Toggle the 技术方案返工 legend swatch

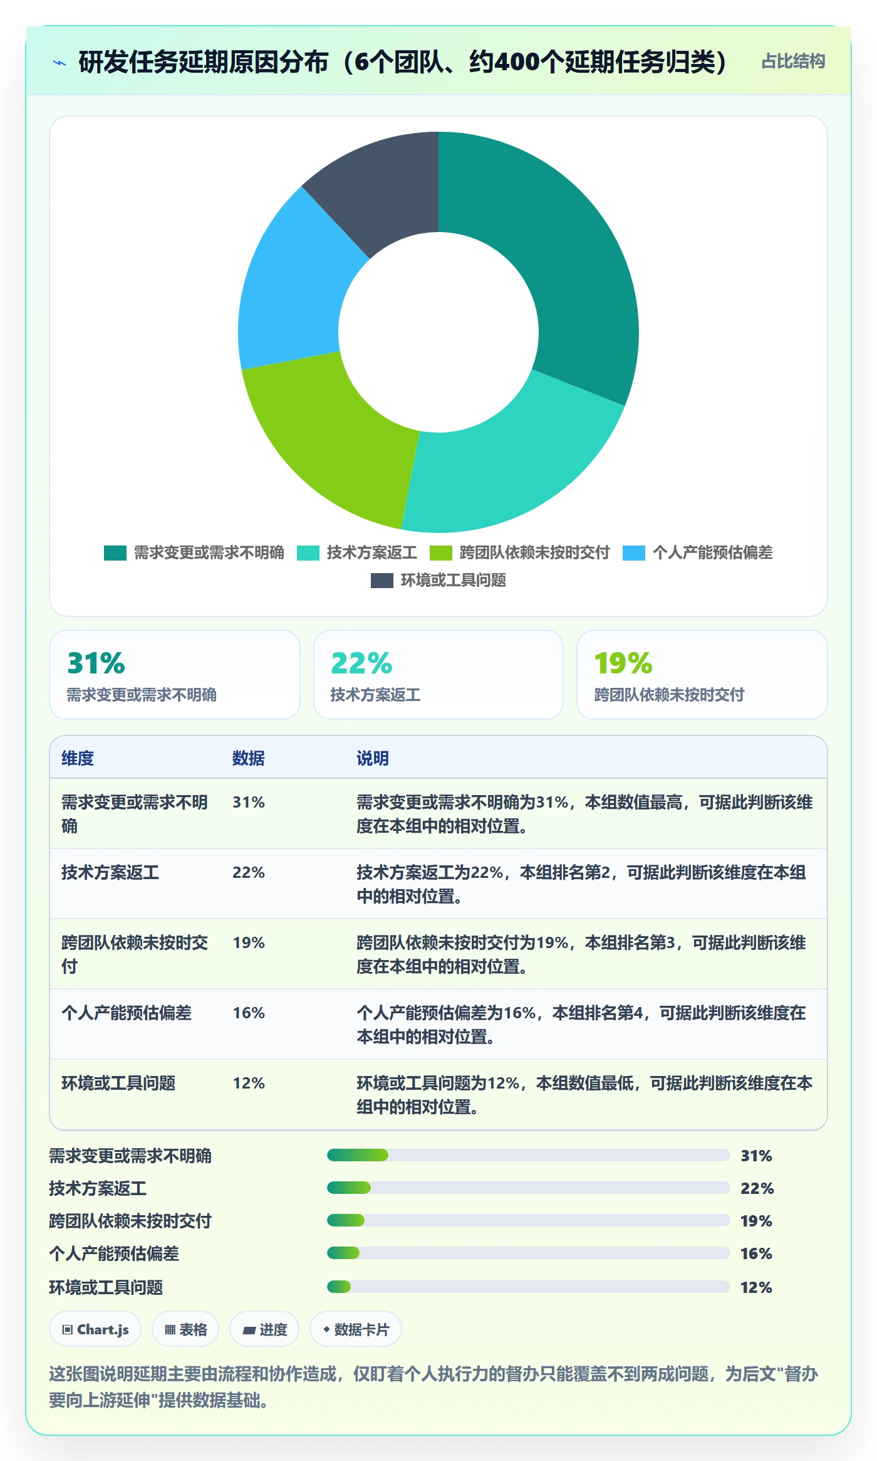click(x=308, y=553)
